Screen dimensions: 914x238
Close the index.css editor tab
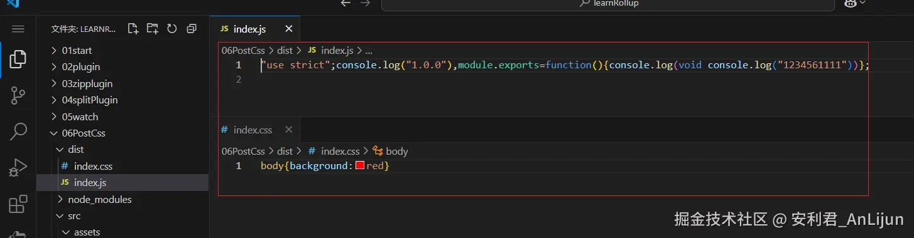coord(288,130)
